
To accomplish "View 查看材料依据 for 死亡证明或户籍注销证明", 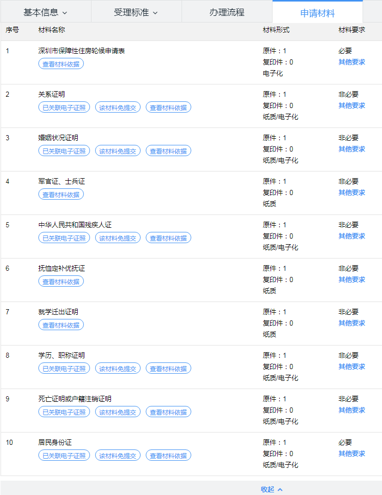I will coord(168,413).
